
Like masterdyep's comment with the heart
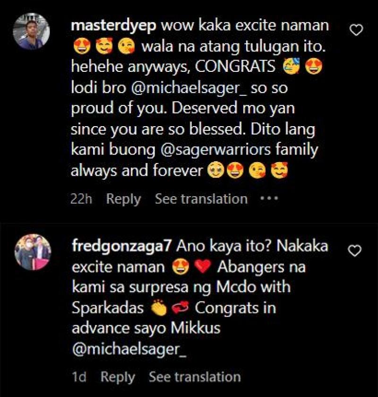[x=355, y=31]
